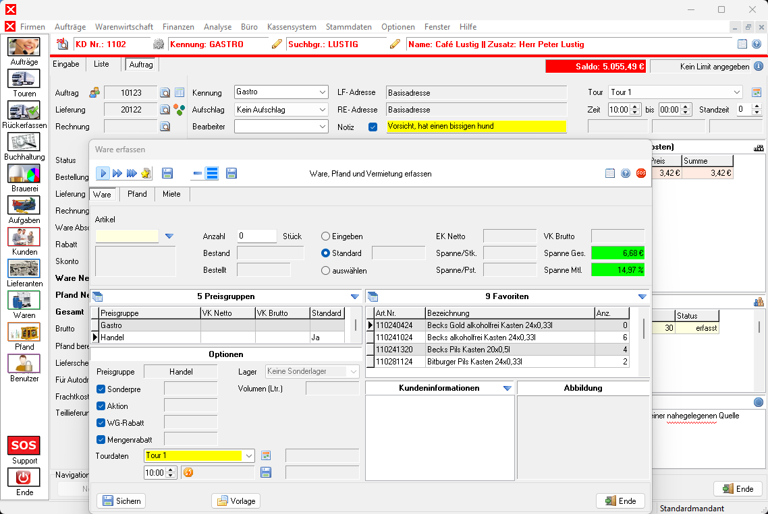Open the Aufträge sidebar module

tap(24, 51)
